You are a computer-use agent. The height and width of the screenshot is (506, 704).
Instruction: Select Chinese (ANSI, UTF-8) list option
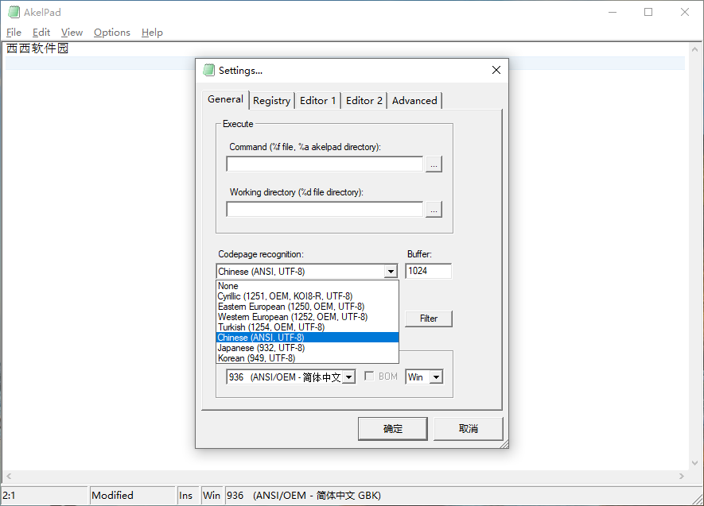(x=307, y=338)
